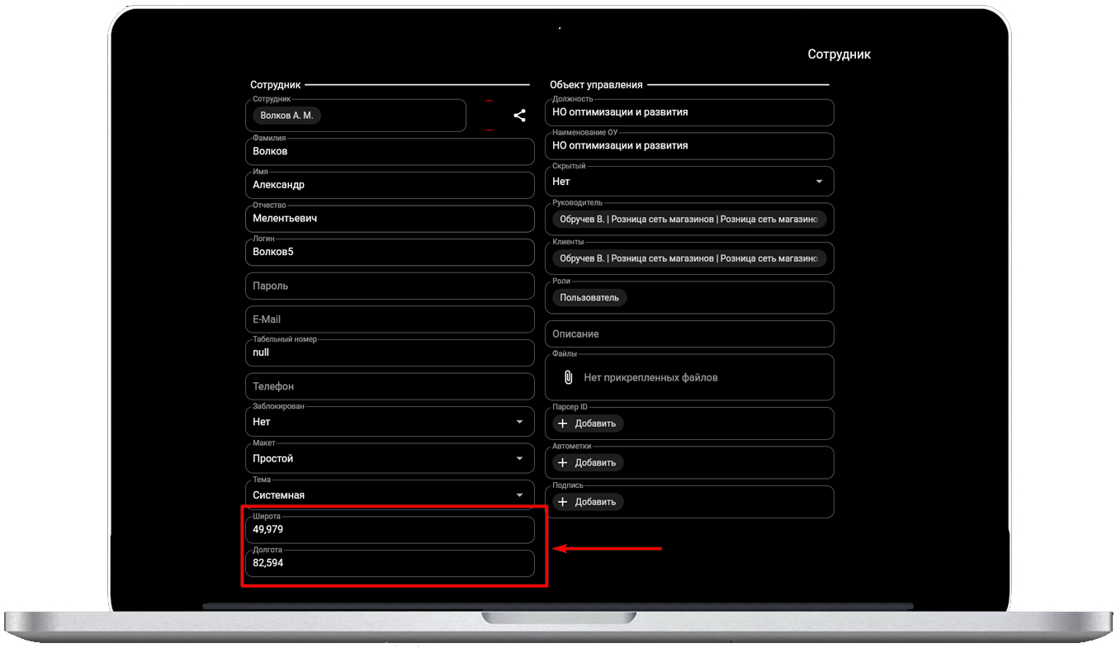
Task: Click the plus icon in Подпись
Action: pos(563,502)
